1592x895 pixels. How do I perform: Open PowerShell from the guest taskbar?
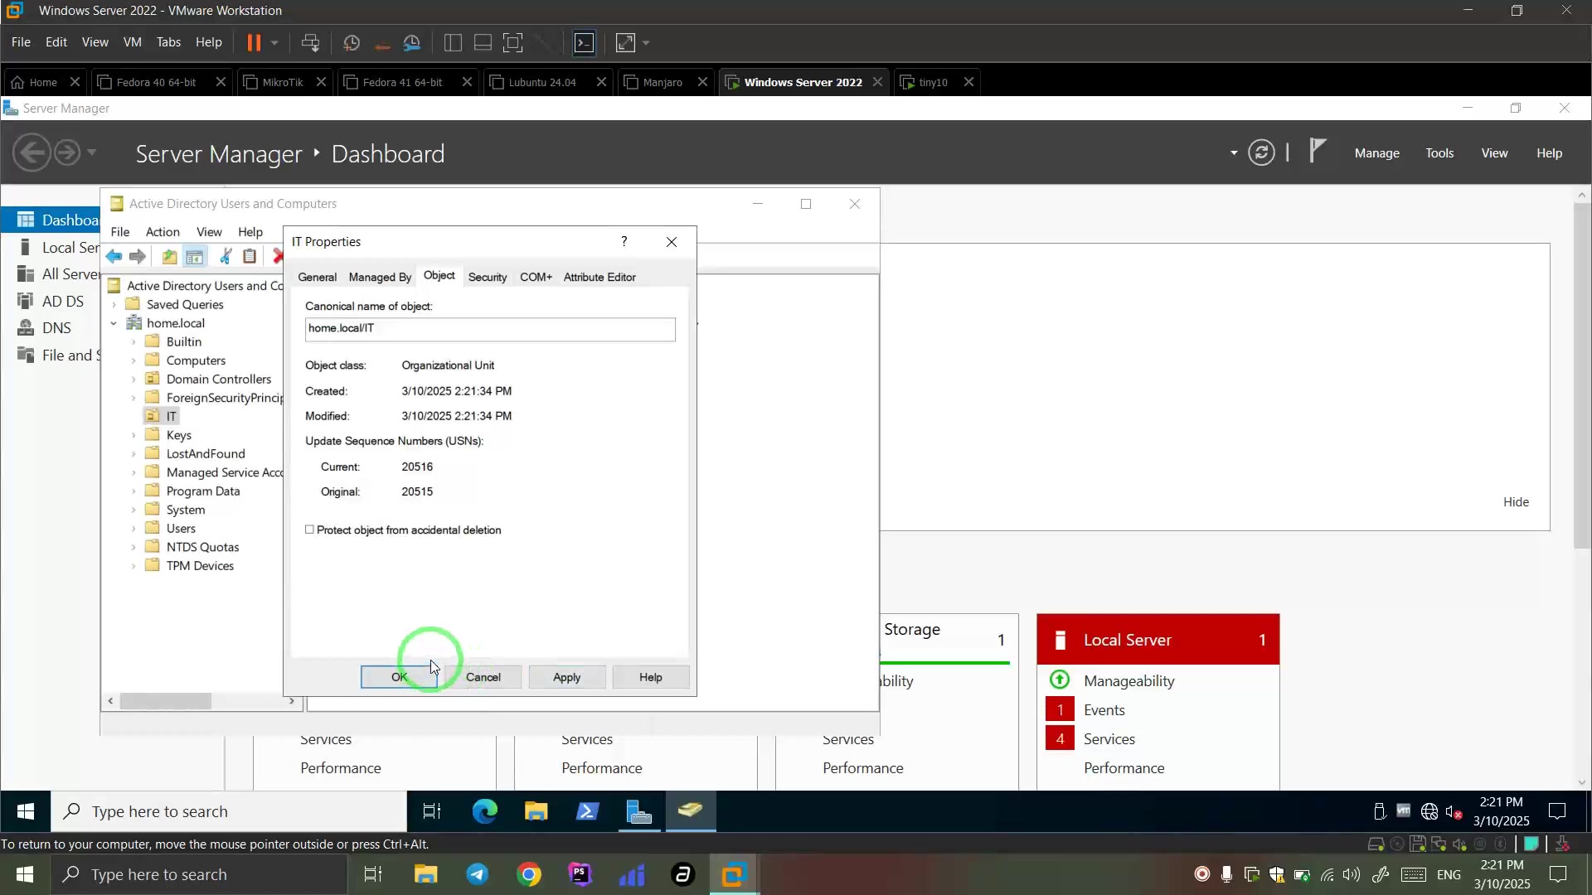point(588,811)
